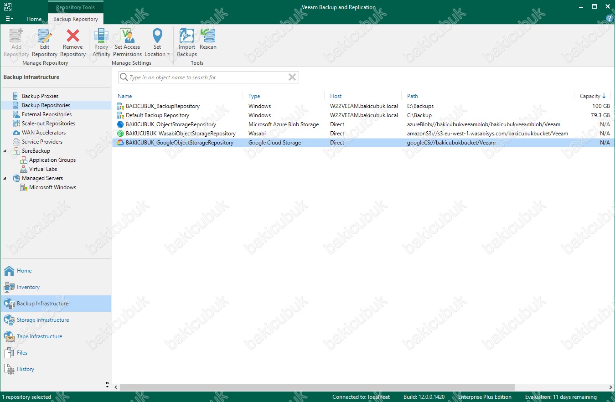Click the Enterprise Plus Edition status text
Screen dimensions: 615x402
pos(485,397)
